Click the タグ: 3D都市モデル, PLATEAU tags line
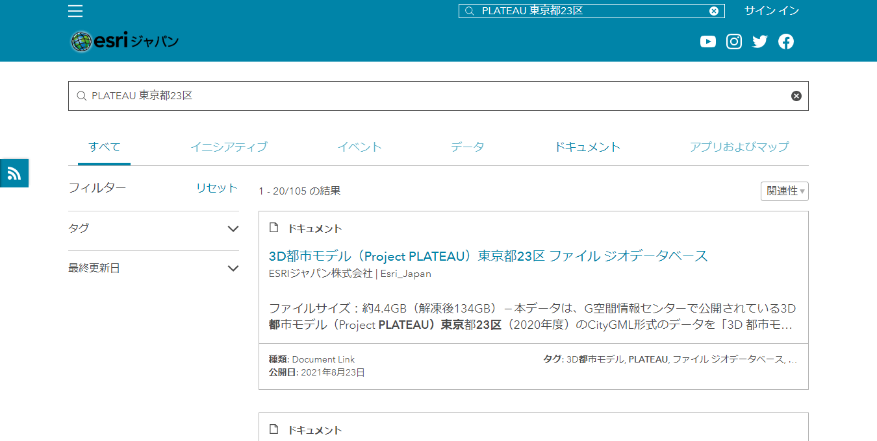This screenshot has width=877, height=441. point(670,359)
